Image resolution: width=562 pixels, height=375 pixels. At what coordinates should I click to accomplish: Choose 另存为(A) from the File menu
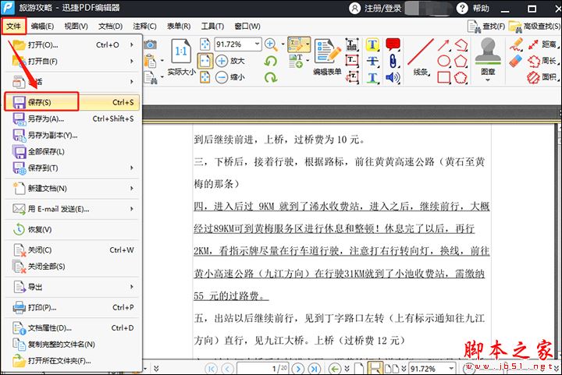pyautogui.click(x=45, y=119)
